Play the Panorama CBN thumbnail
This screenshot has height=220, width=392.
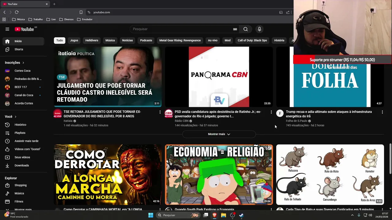pos(219,77)
